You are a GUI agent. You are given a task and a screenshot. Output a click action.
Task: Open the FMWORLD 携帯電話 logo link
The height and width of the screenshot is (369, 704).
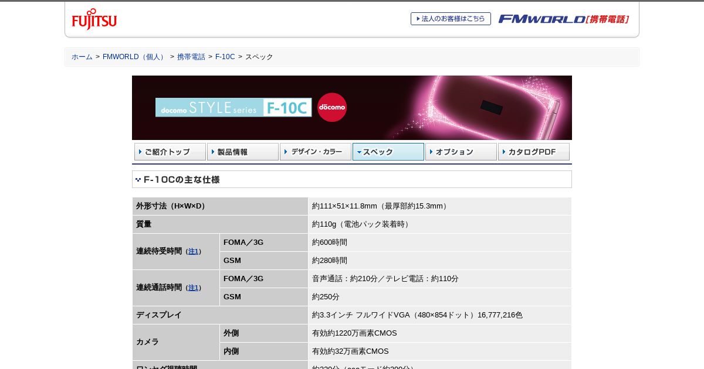(564, 19)
